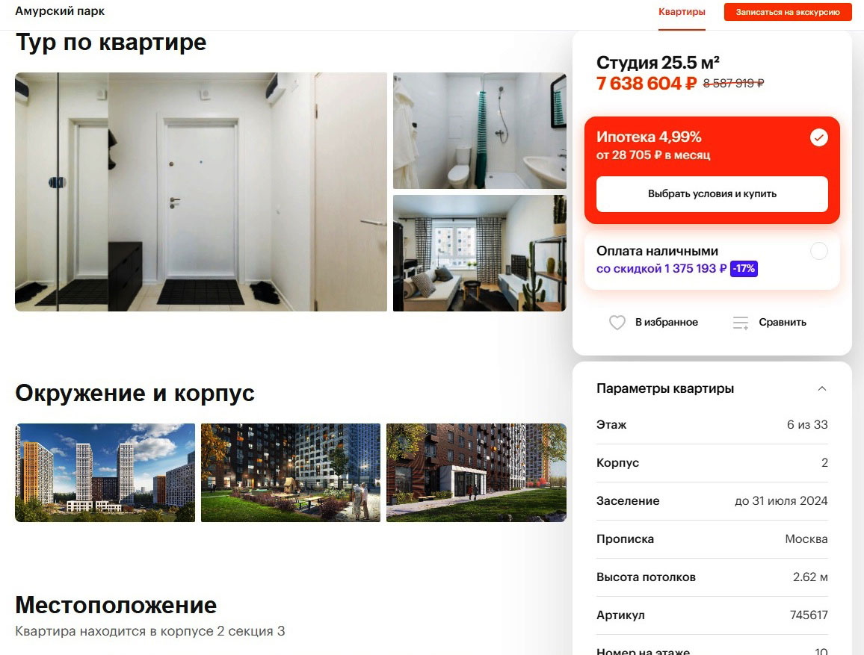Open the daytime towers rendering thumbnail
The image size is (864, 655).
click(x=105, y=473)
